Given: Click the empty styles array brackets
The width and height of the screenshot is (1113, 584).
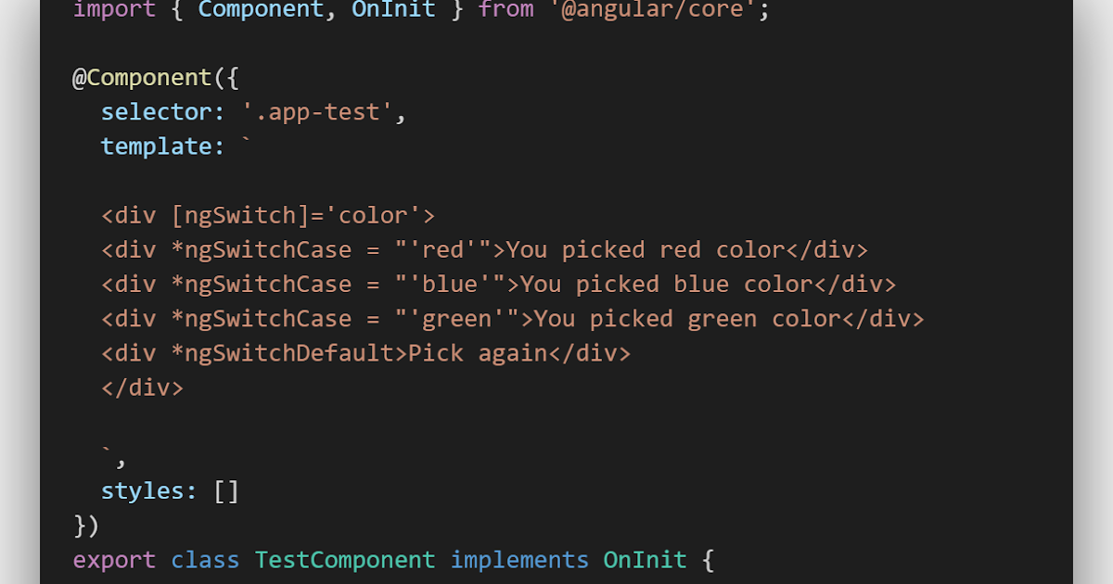Looking at the screenshot, I should pos(226,490).
